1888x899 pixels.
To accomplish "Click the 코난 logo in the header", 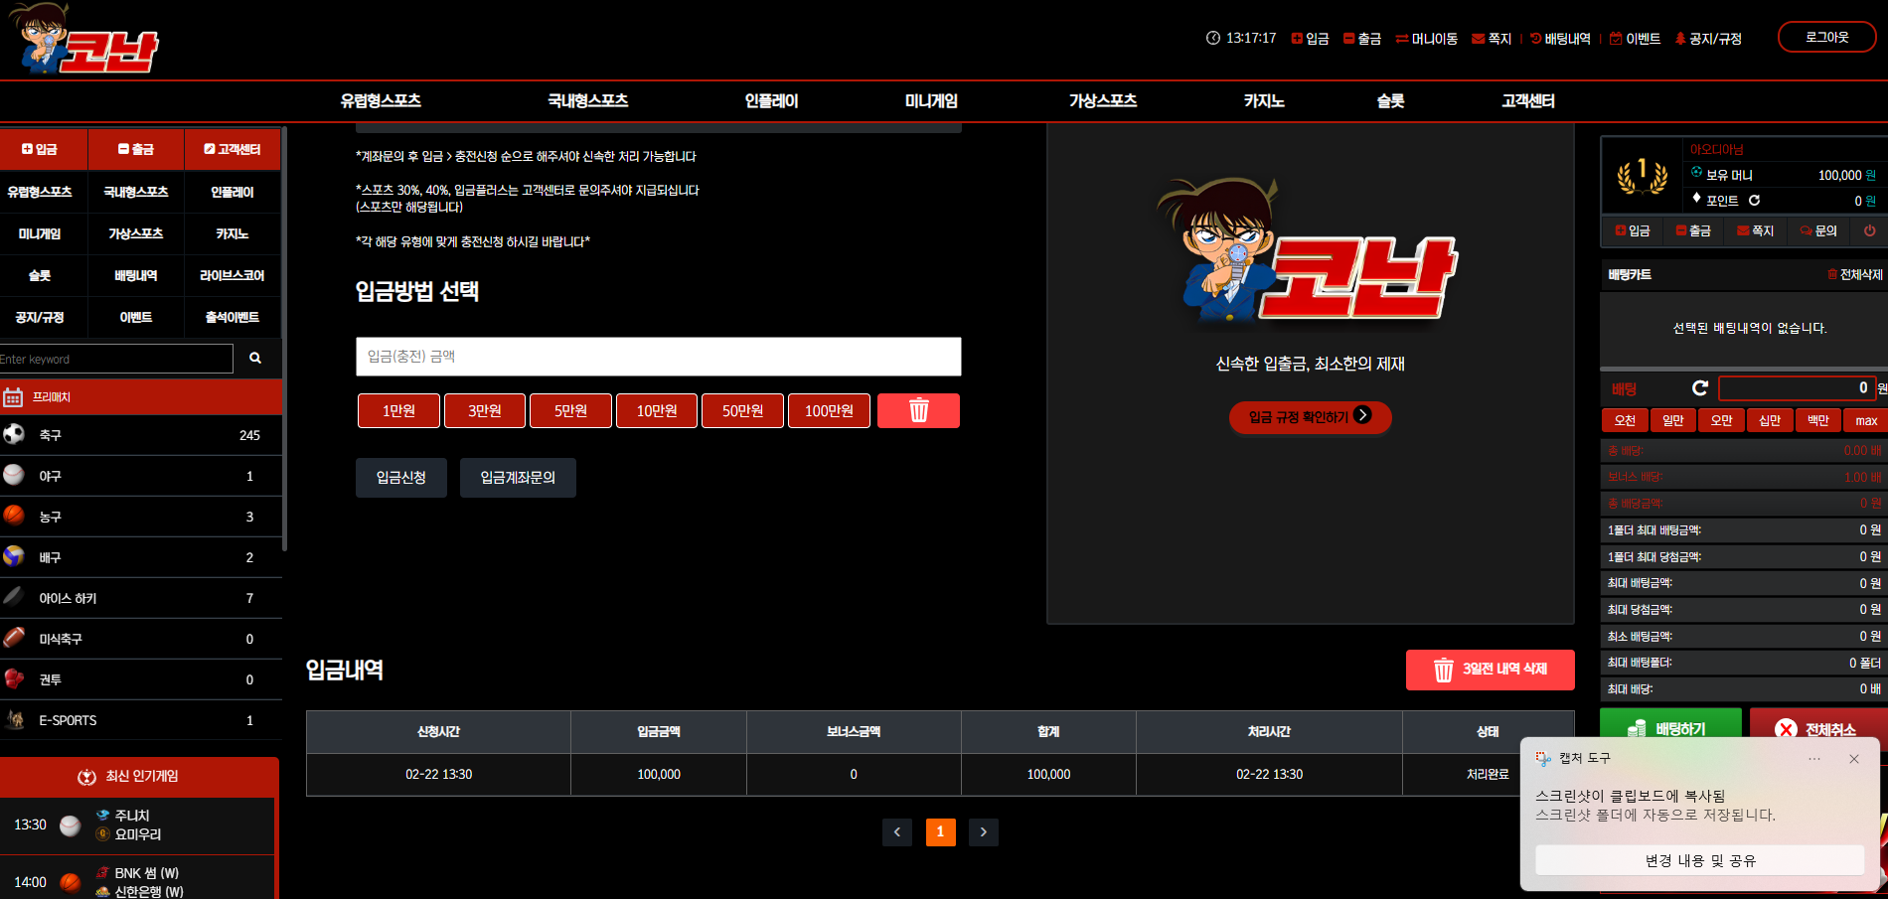I will click(83, 40).
